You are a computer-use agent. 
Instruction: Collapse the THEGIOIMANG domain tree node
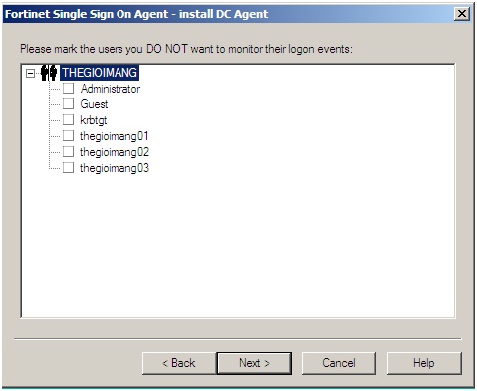coord(30,73)
